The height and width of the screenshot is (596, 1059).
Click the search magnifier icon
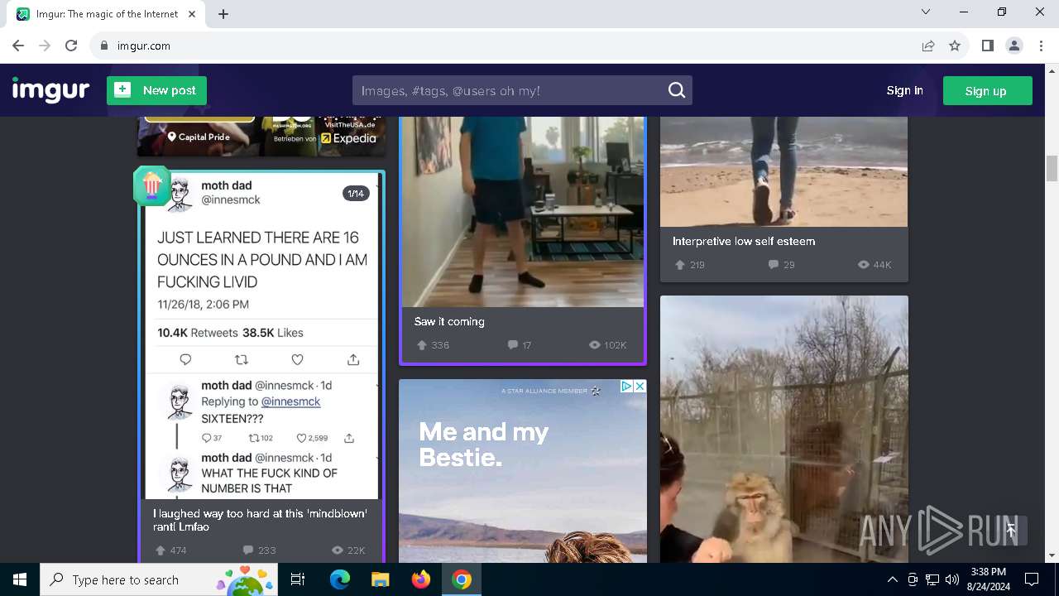pos(677,90)
